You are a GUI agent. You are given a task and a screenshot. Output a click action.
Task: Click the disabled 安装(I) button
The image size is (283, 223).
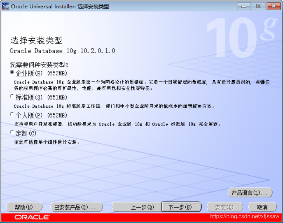coord(225,207)
